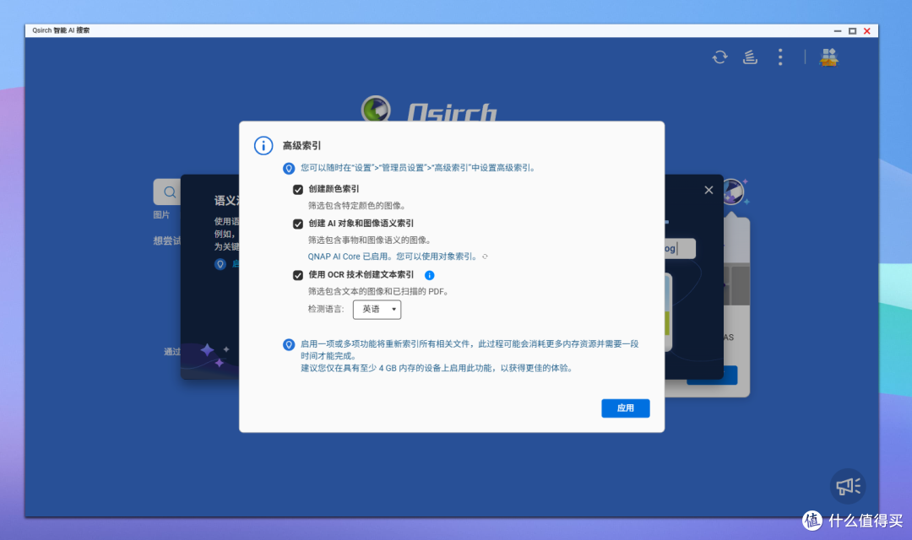This screenshot has width=912, height=540.
Task: Click the description 筛选包含文本的图像和已扫描的 PDF
Action: click(x=378, y=291)
